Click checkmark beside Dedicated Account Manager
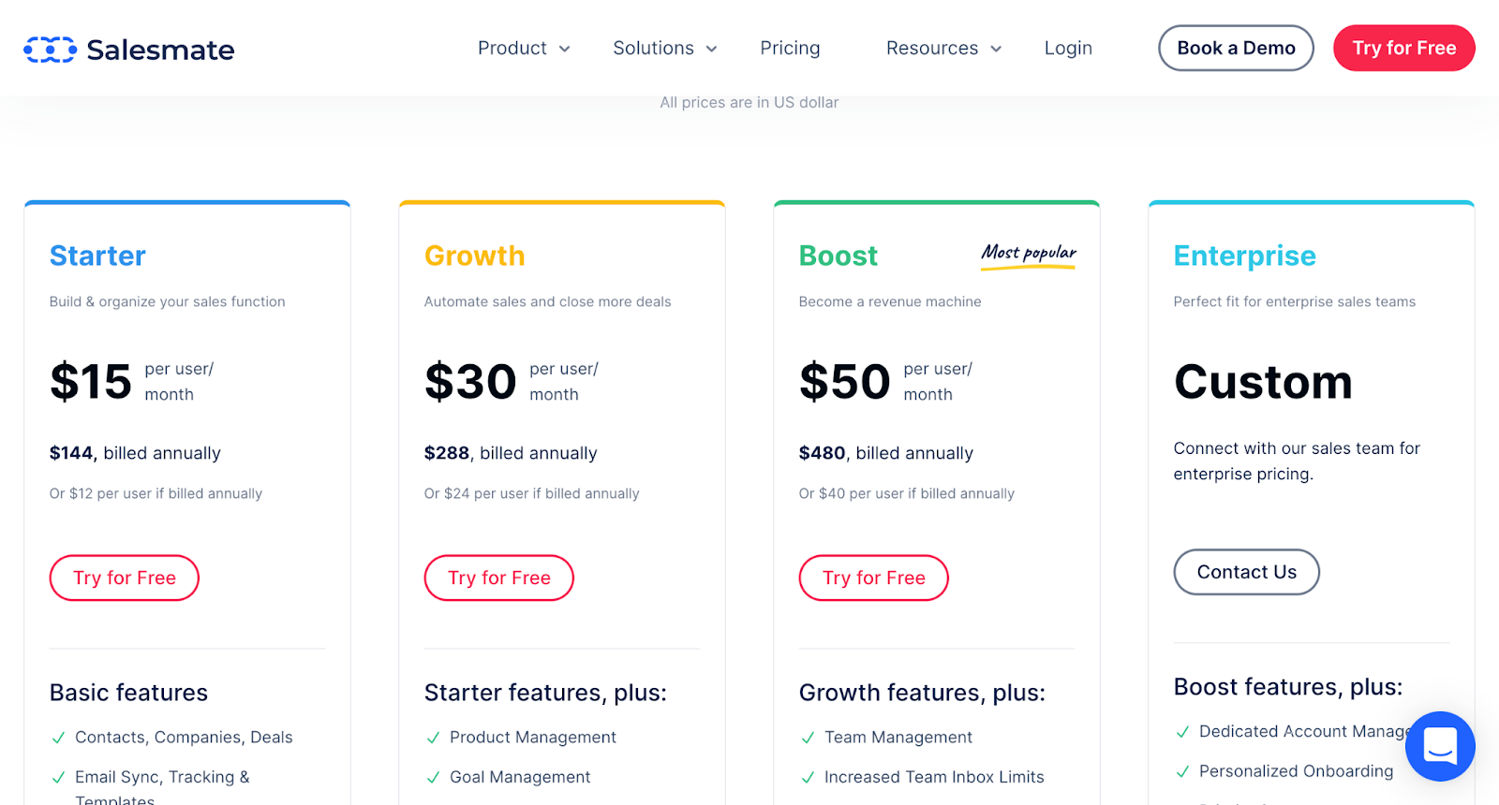 tap(1182, 732)
